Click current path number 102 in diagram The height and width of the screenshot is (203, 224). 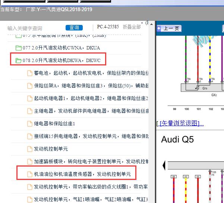coord(211,109)
